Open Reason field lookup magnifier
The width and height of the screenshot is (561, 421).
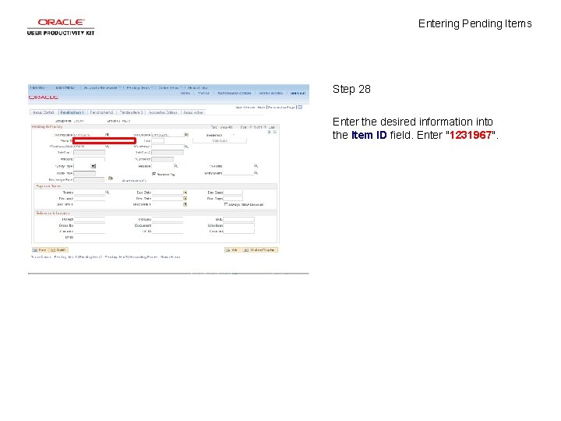click(x=175, y=166)
